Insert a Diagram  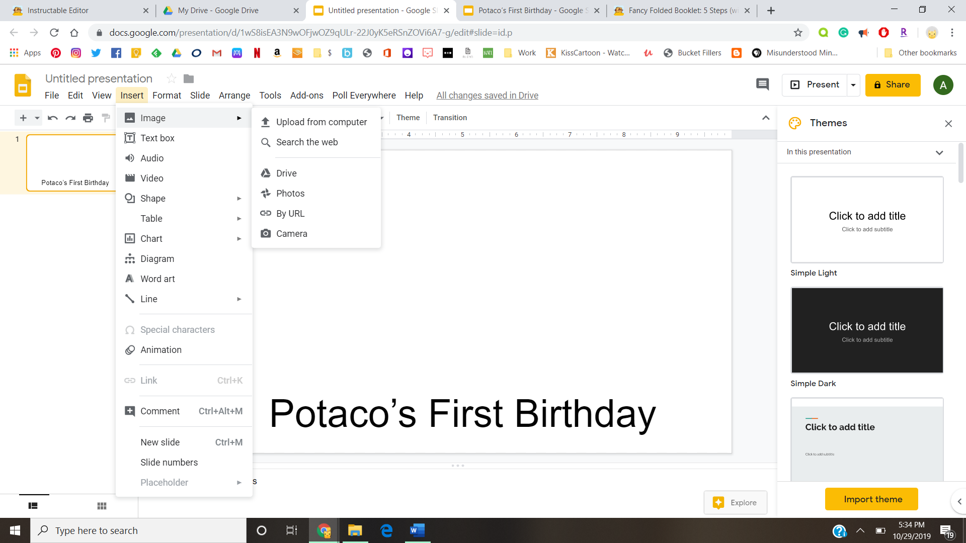pyautogui.click(x=156, y=258)
